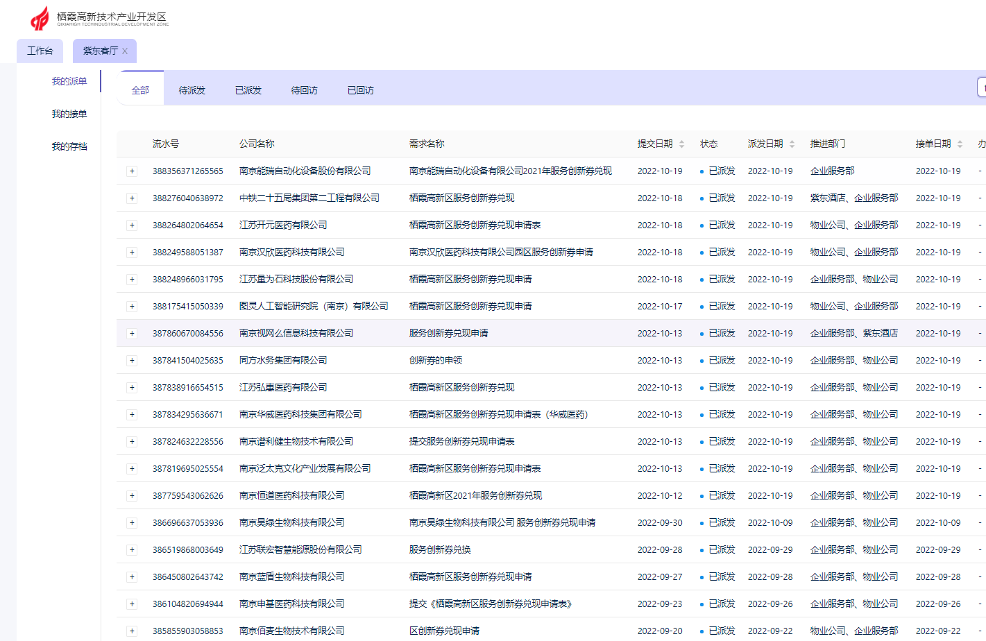Viewport: 986px width, 641px height.
Task: Open 我的接单 in the sidebar
Action: point(69,114)
